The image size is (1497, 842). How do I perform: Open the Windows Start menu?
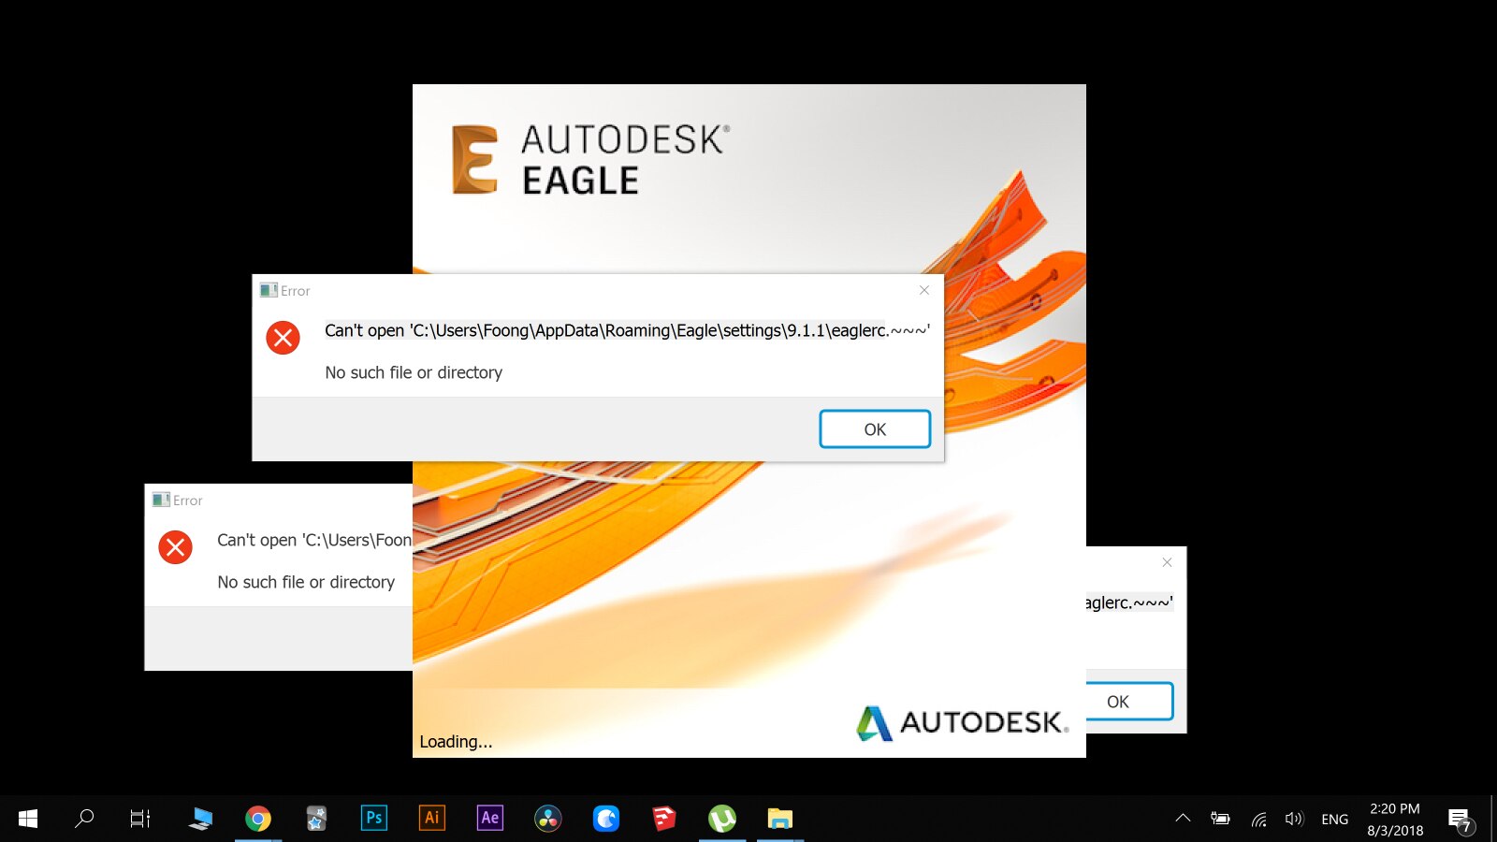point(28,819)
